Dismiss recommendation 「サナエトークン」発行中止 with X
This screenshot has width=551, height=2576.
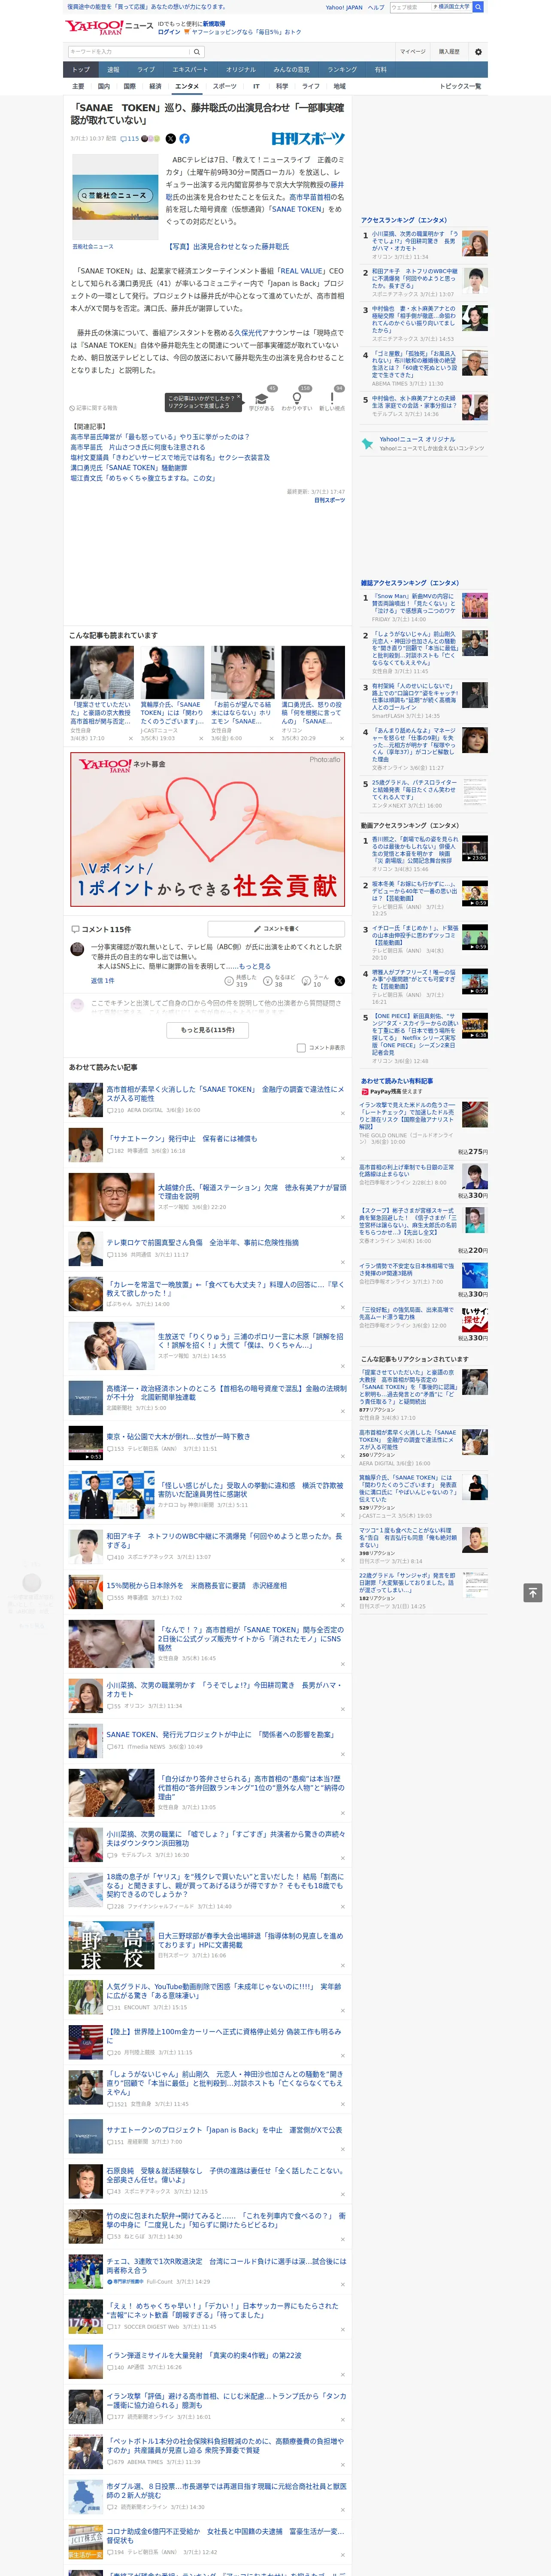[x=343, y=1160]
